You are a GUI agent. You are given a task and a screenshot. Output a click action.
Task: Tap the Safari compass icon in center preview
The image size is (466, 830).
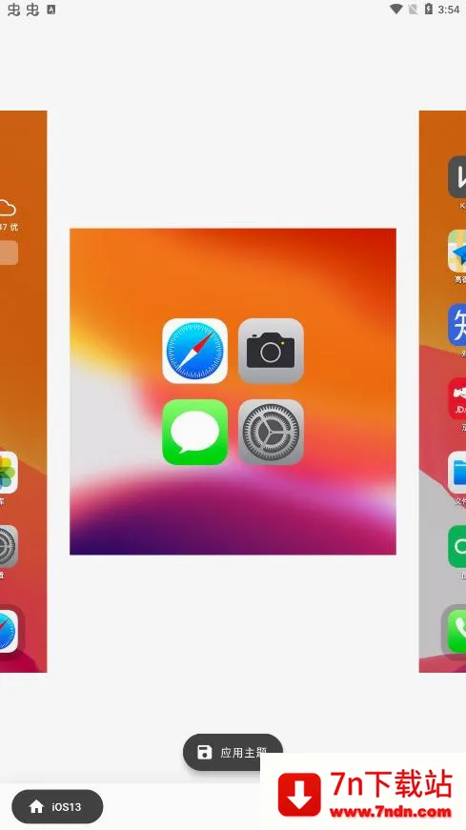coord(194,351)
